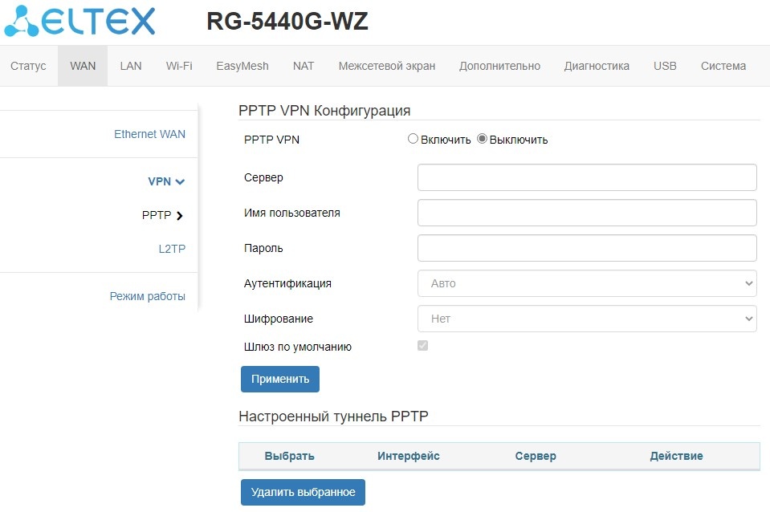Viewport: 770px width, 512px height.
Task: Switch to the Wi-Fi tab
Action: pos(179,66)
